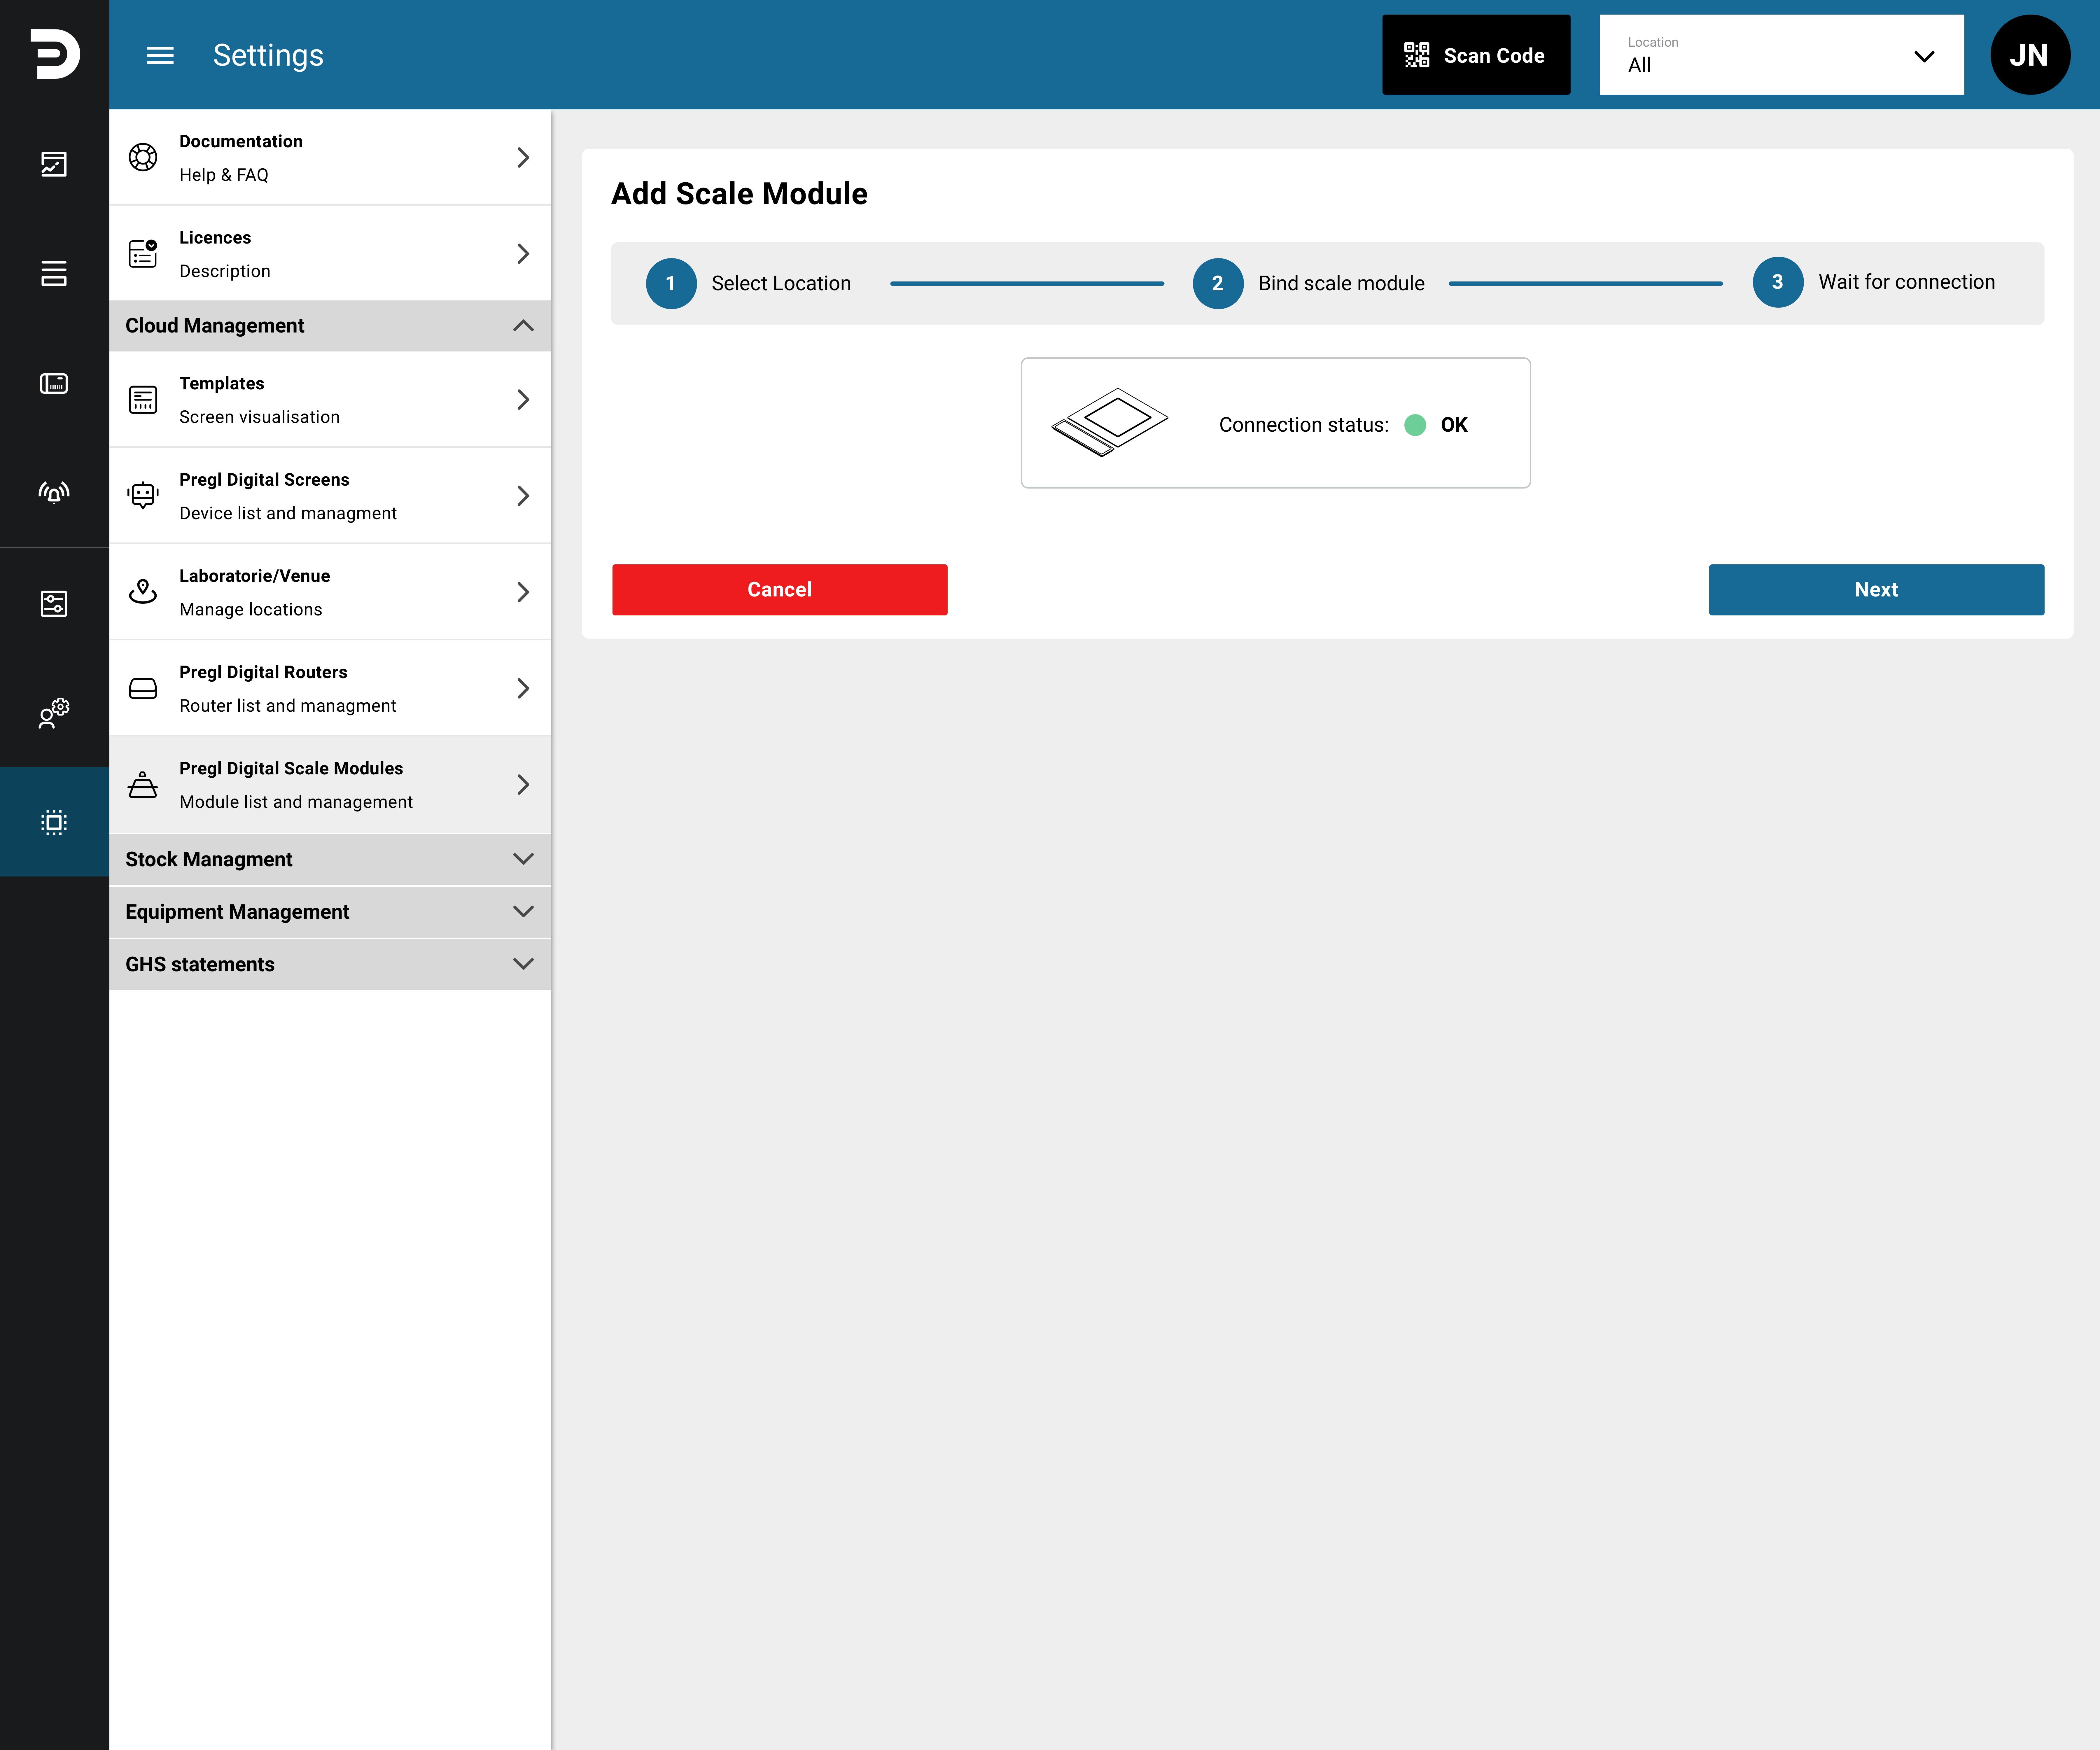Click the Scan Code button
The image size is (2100, 1750).
point(1476,55)
